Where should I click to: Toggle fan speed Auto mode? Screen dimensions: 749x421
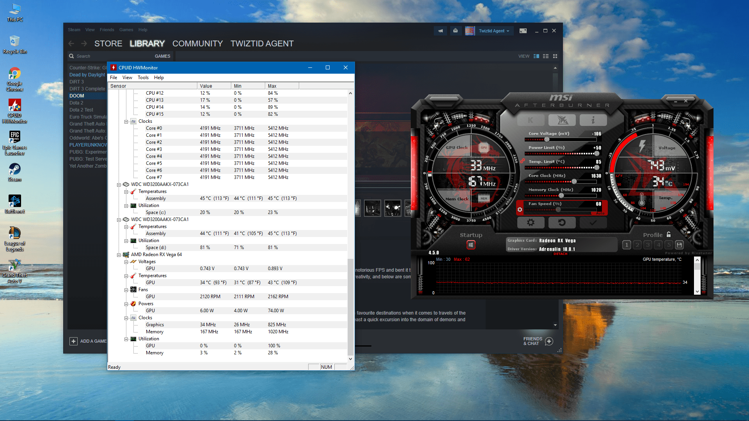point(600,213)
